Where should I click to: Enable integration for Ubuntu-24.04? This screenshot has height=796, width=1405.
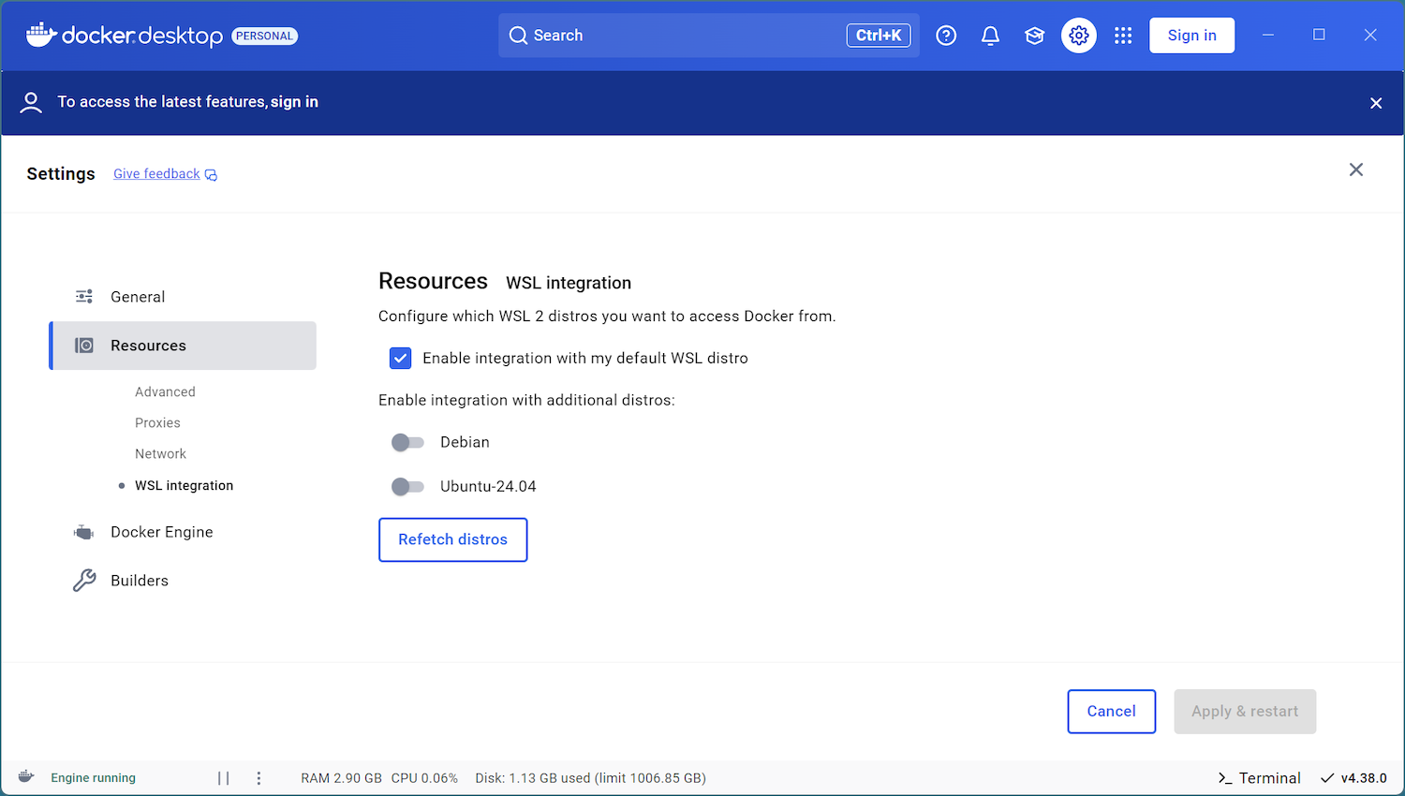[x=407, y=486]
